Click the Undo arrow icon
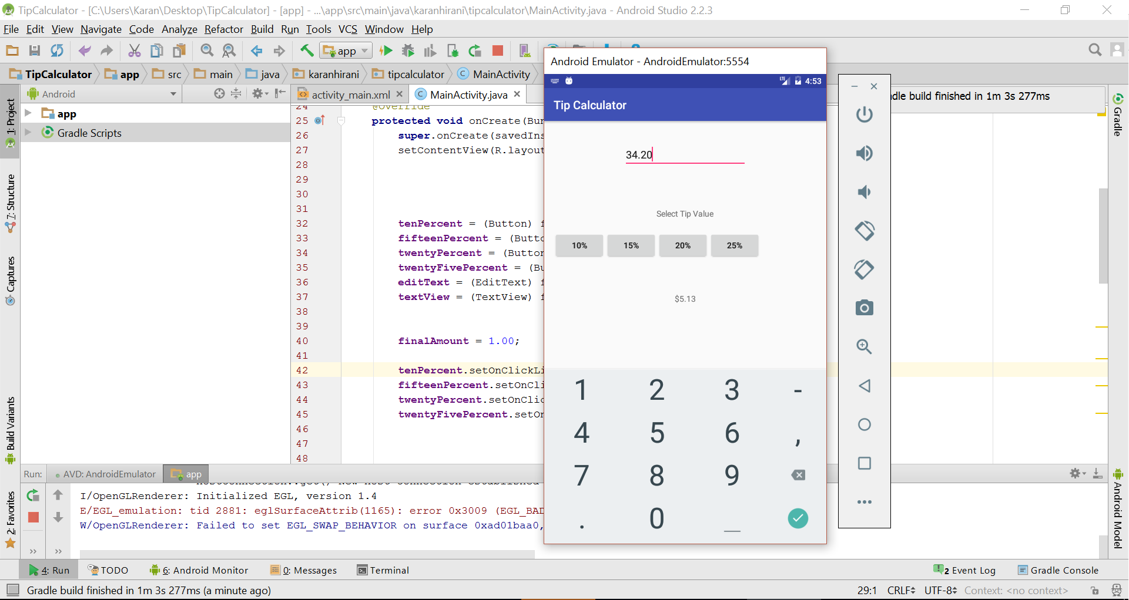Viewport: 1129px width, 600px height. (85, 51)
